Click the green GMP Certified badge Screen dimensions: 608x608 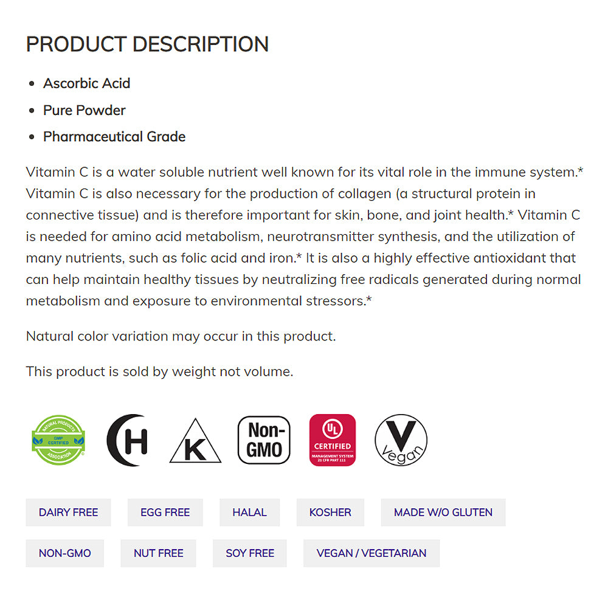[58, 440]
